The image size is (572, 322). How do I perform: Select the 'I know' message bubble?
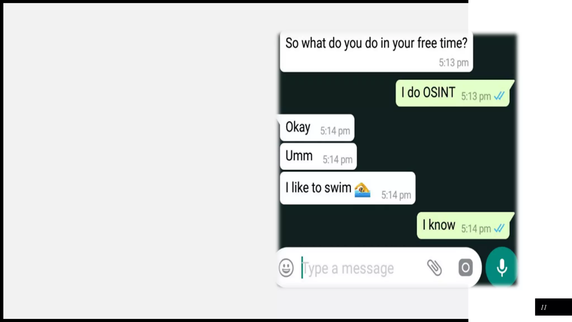(465, 225)
